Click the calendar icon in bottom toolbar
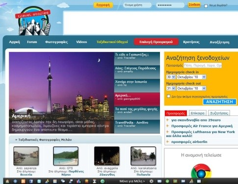The image size is (238, 184). click(x=55, y=181)
